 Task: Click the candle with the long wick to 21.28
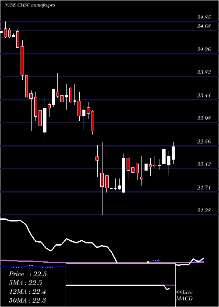pyautogui.click(x=102, y=179)
